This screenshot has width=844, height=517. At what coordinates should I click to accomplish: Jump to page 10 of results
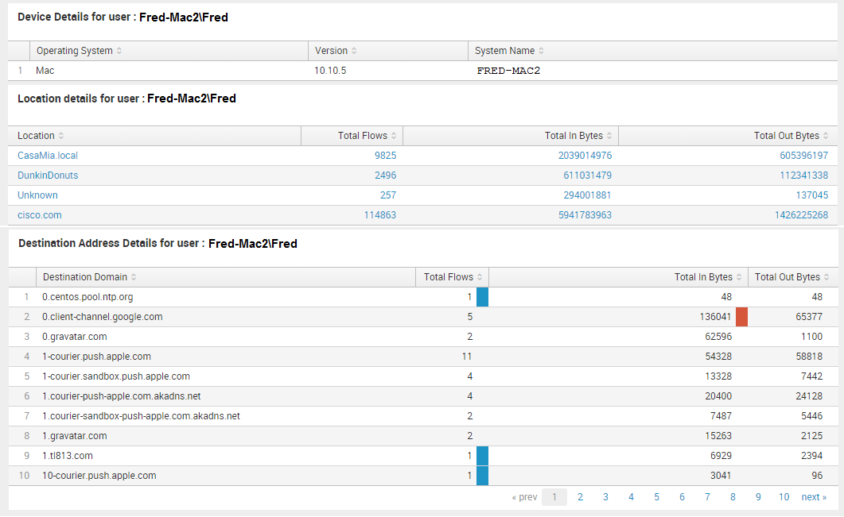(784, 497)
